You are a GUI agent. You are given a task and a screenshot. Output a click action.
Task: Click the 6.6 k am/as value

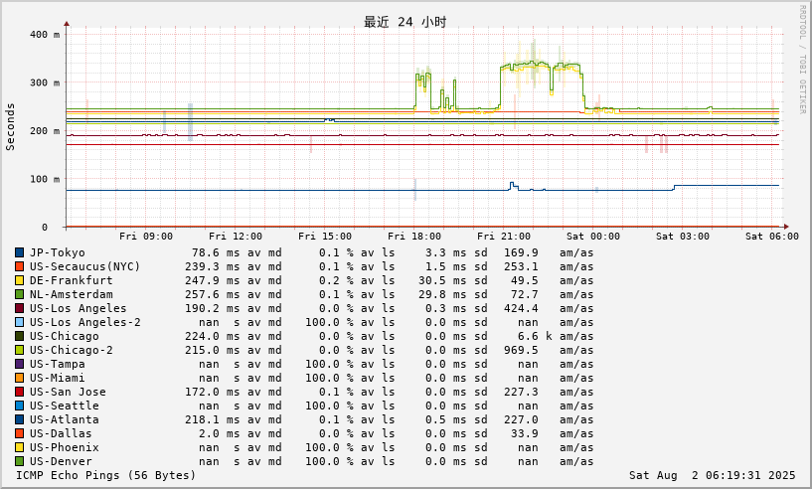pos(535,336)
